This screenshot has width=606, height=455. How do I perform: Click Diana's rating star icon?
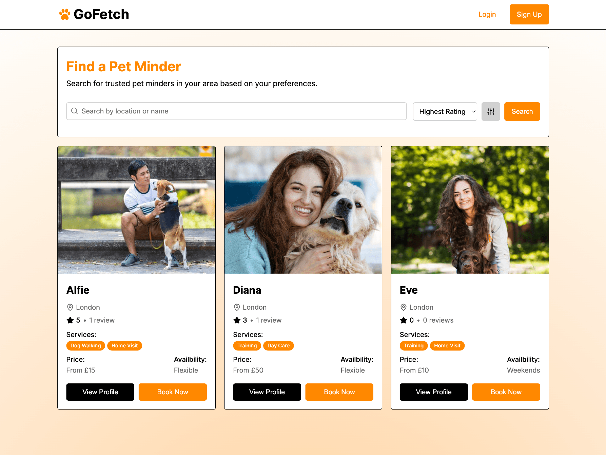click(237, 320)
